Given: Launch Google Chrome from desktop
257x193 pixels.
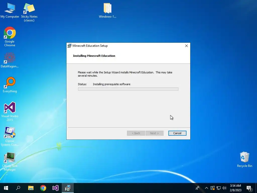Looking at the screenshot, I should pyautogui.click(x=10, y=37).
